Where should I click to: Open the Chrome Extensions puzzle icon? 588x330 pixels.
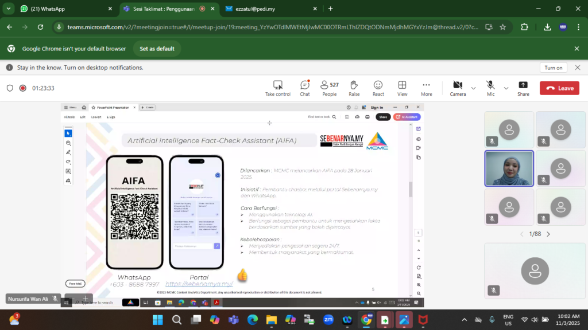(x=524, y=27)
